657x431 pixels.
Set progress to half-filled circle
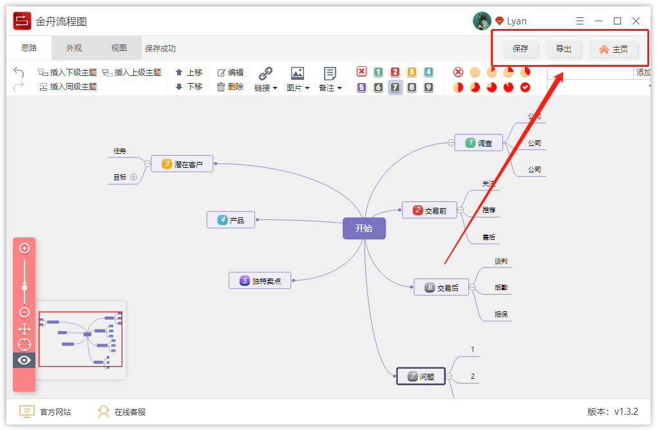pyautogui.click(x=459, y=87)
